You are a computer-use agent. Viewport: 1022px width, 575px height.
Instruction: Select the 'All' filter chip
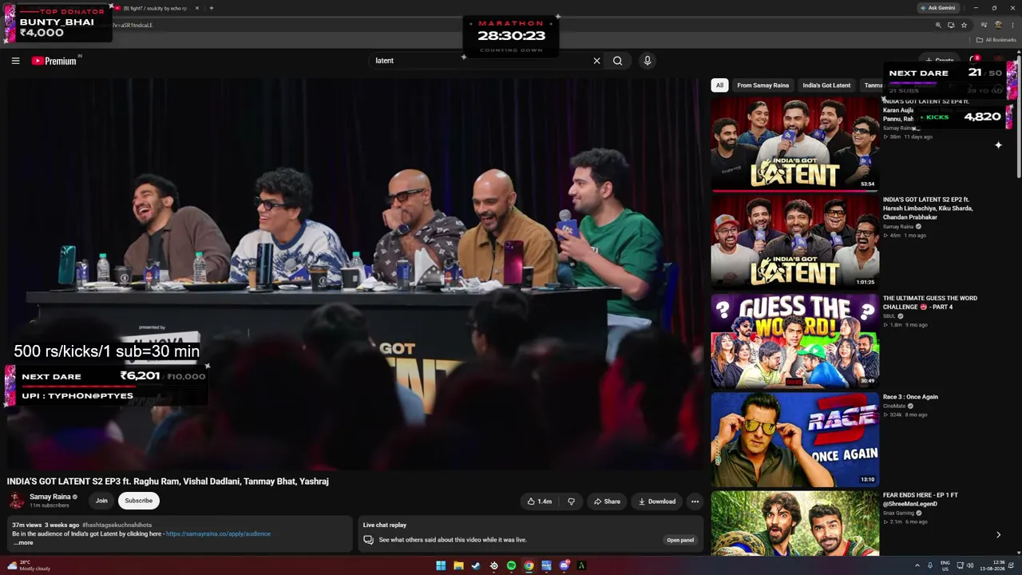719,85
